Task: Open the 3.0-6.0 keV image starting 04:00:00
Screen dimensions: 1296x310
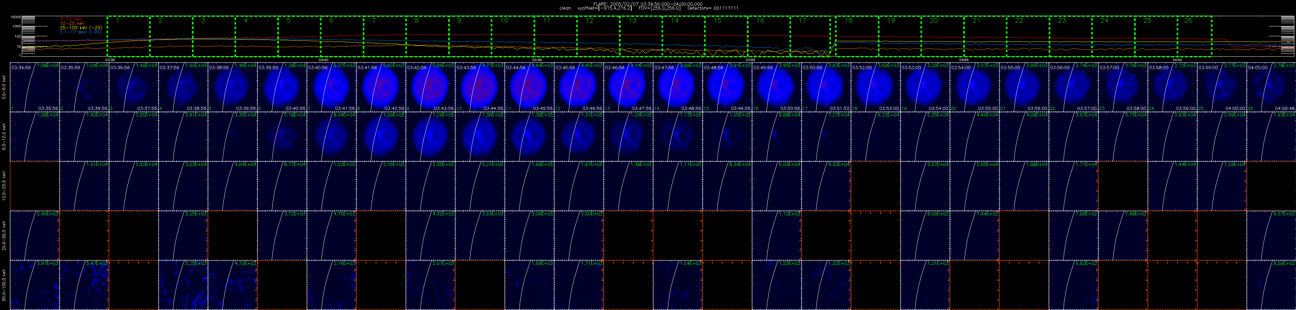Action: click(1271, 86)
